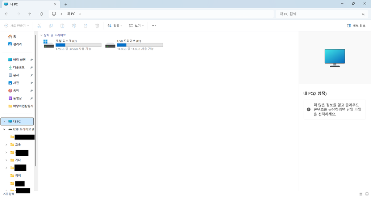
Task: Switch to large thumbnails view icon
Action: click(367, 194)
